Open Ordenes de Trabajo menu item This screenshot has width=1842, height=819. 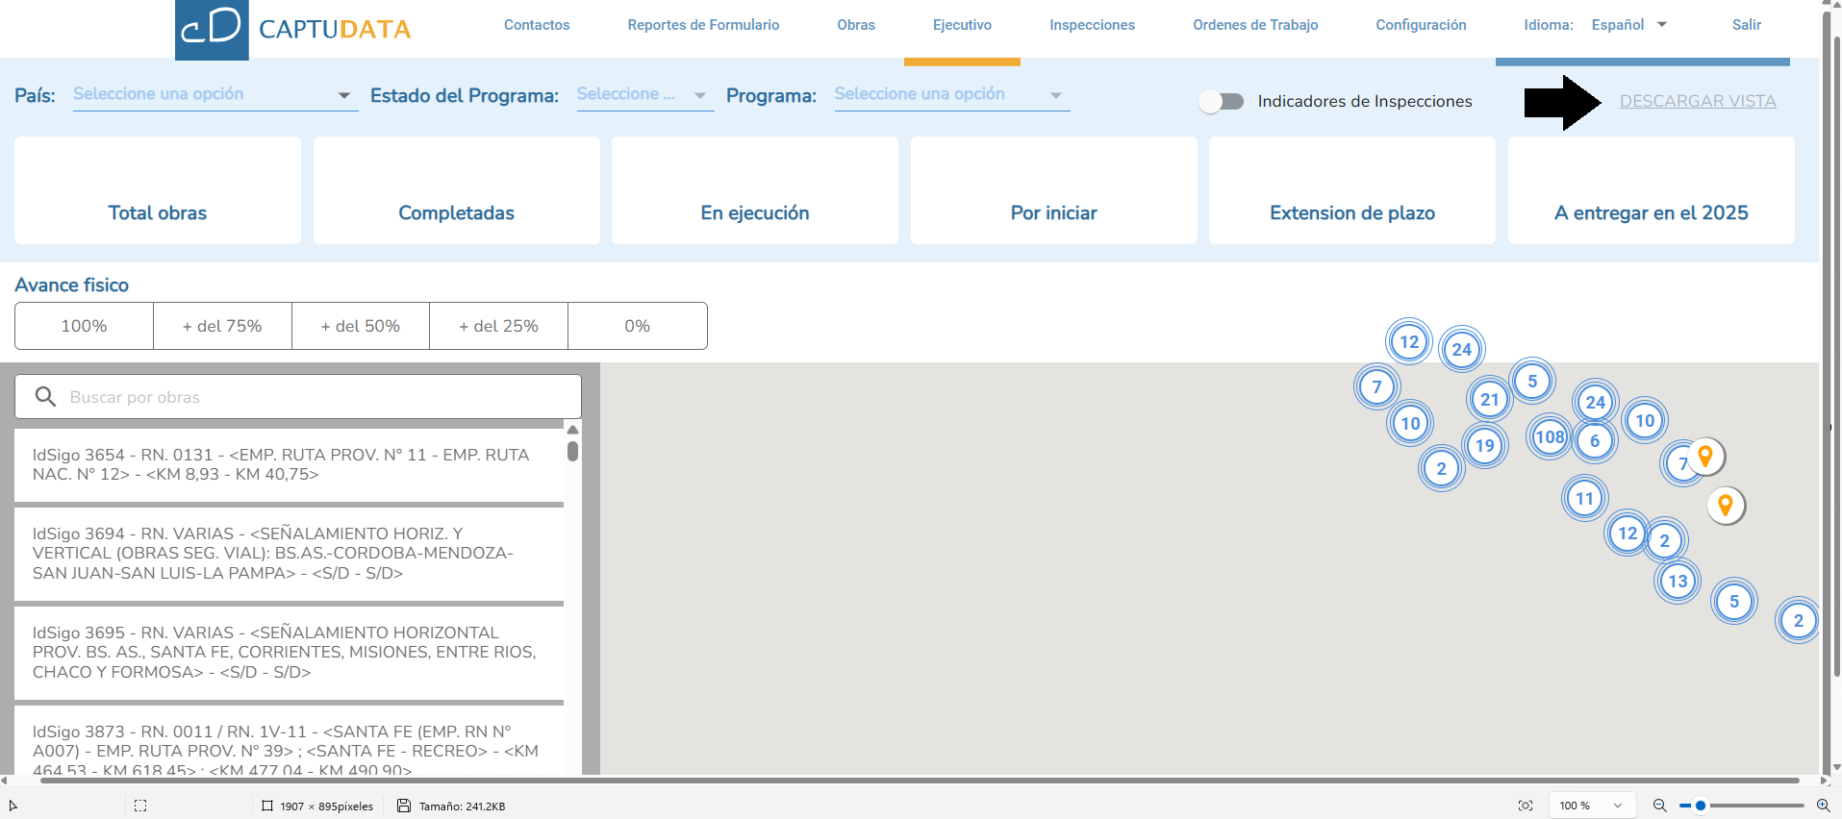(x=1255, y=25)
